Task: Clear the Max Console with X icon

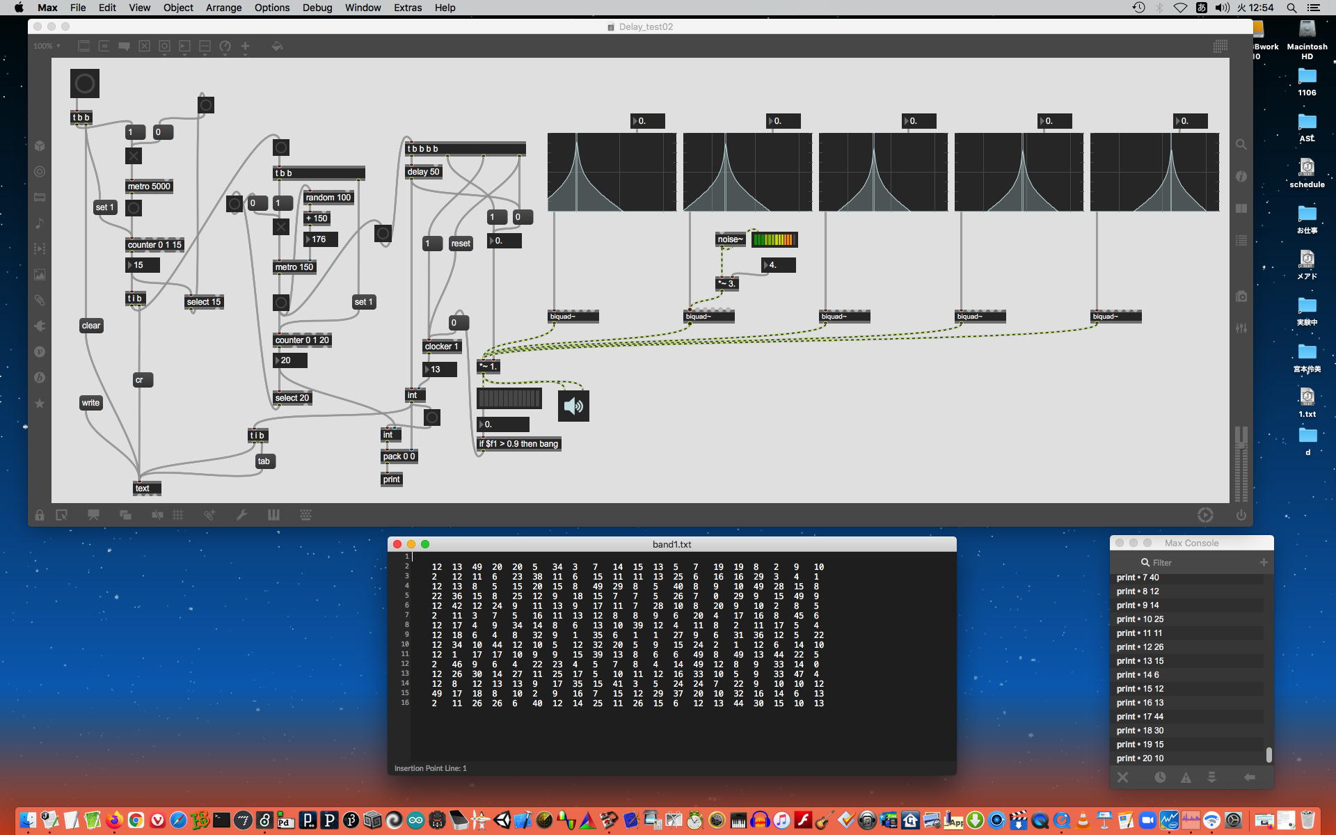Action: 1122,777
